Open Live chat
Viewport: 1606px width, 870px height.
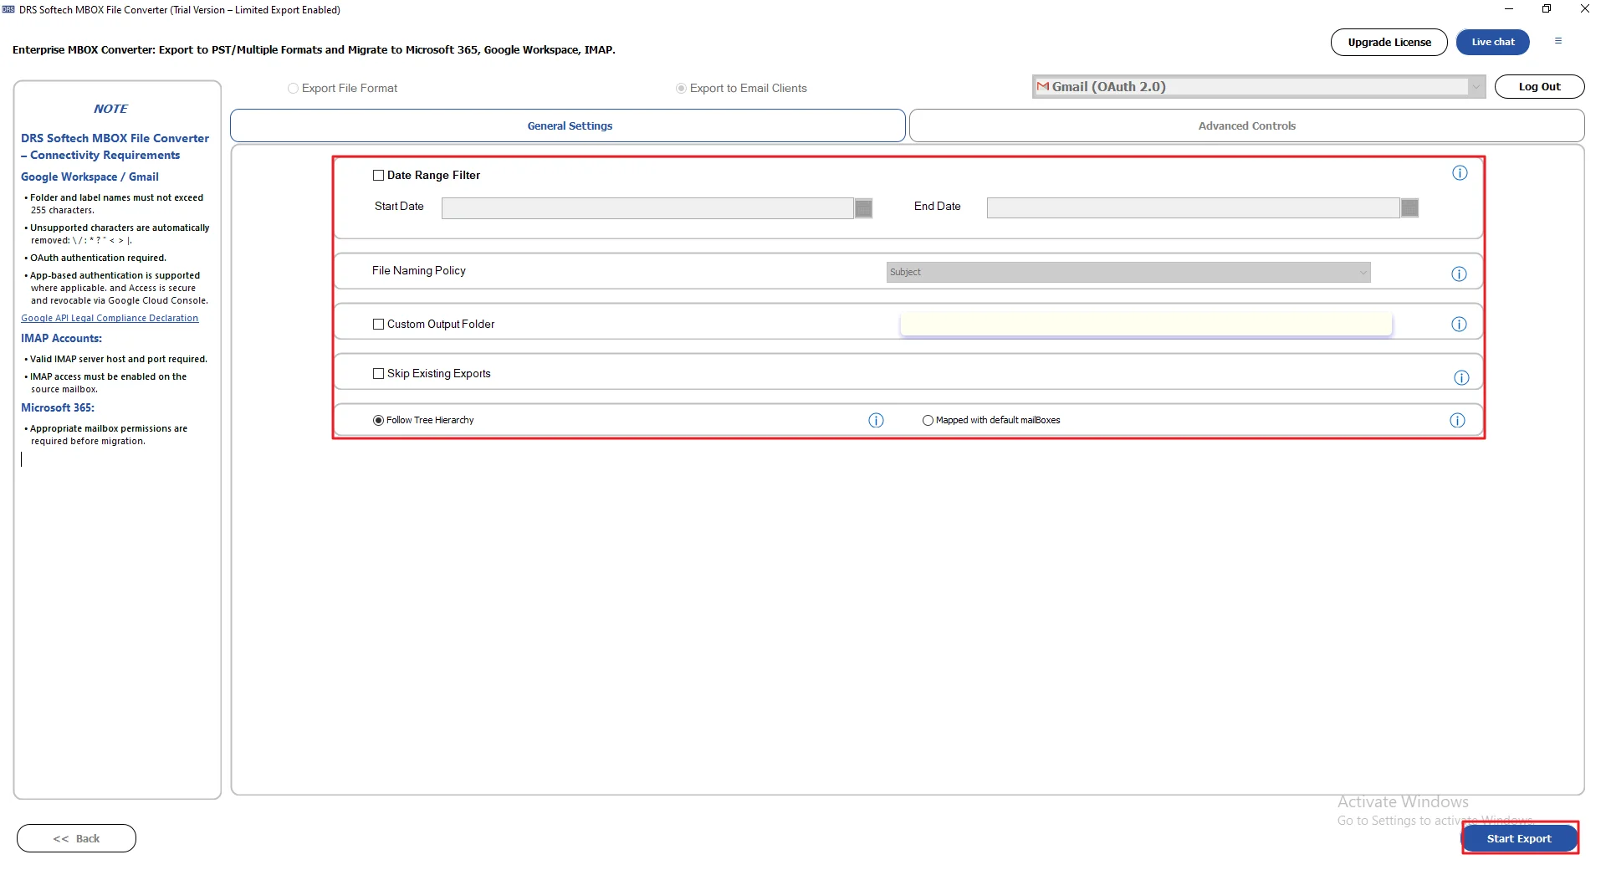(x=1493, y=43)
